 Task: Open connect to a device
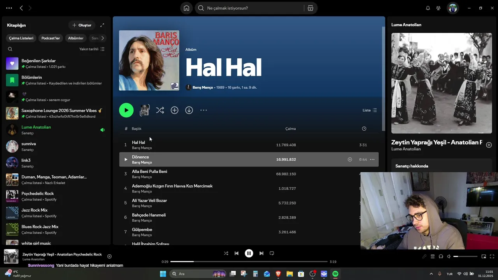tap(441, 256)
